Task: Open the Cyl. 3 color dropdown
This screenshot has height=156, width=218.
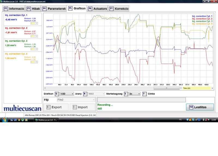Action: (35, 49)
